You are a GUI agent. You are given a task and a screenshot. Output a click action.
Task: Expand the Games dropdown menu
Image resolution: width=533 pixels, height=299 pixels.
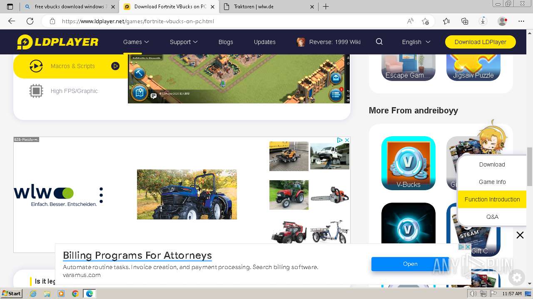[x=136, y=42]
